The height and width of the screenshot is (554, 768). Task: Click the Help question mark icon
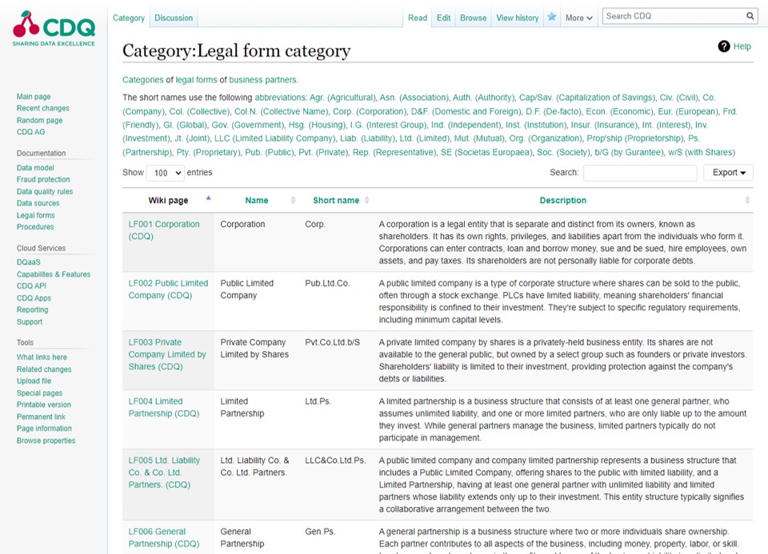(723, 46)
